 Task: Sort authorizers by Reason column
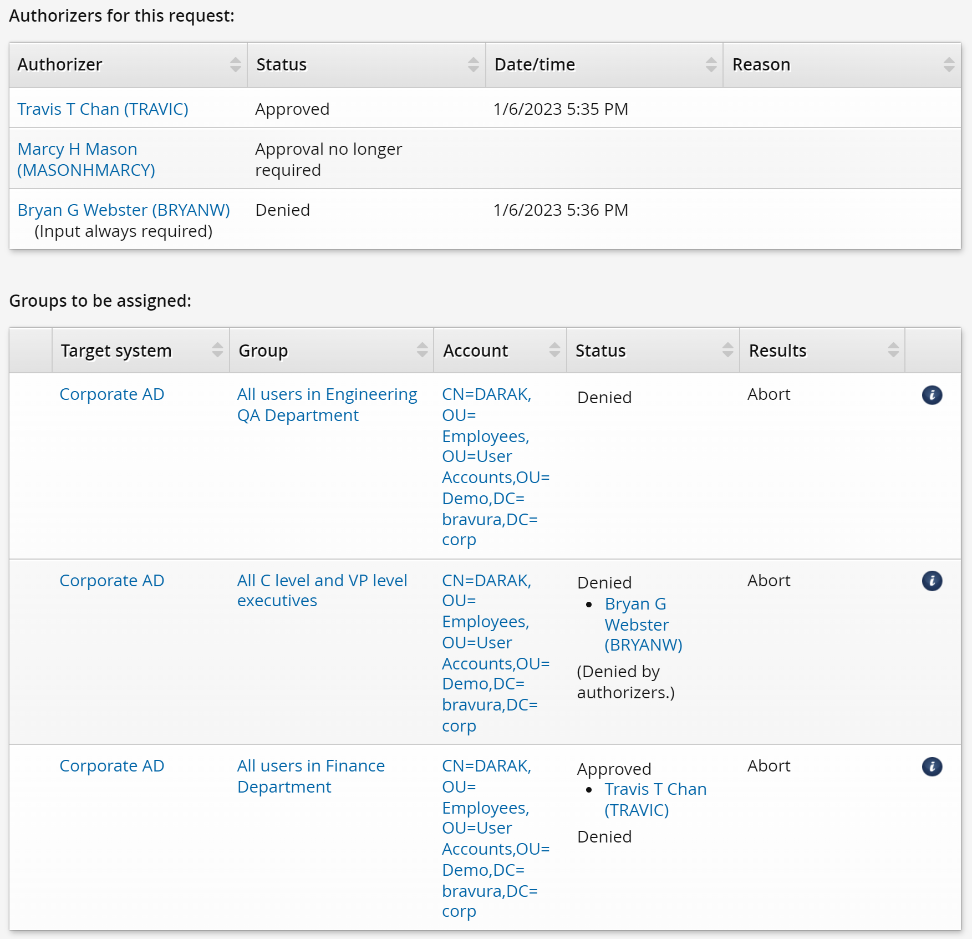(x=949, y=65)
